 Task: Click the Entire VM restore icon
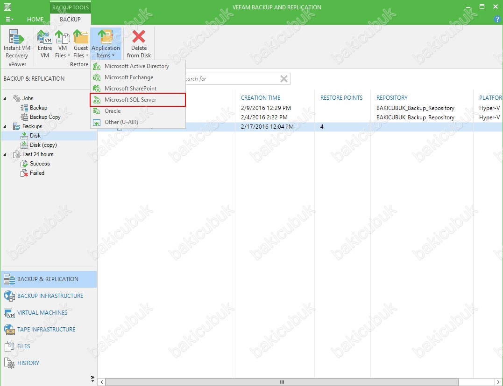pos(44,36)
